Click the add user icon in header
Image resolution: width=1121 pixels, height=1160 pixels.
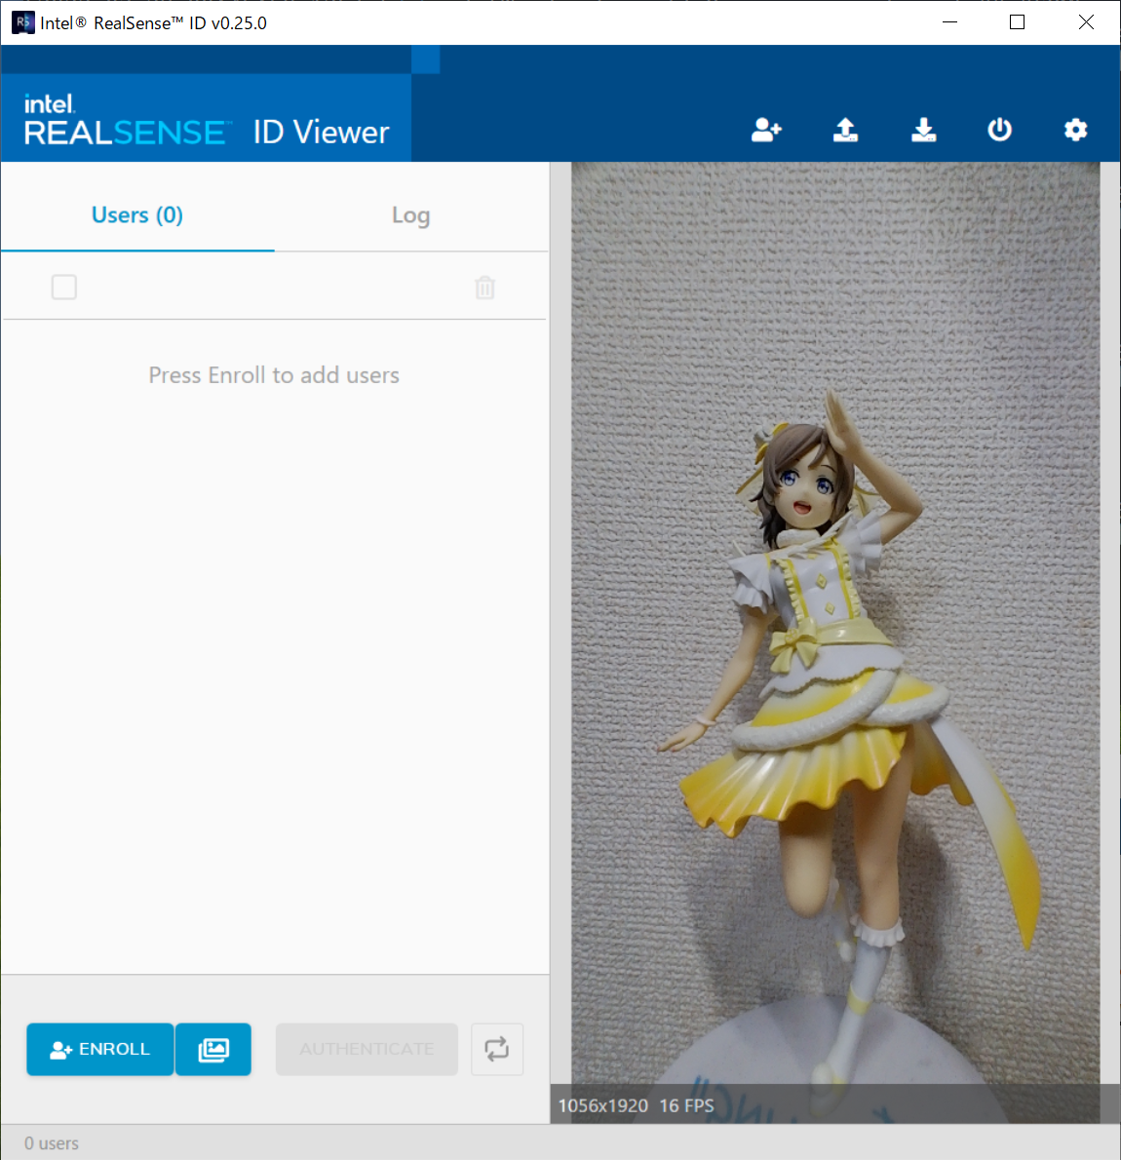click(766, 130)
